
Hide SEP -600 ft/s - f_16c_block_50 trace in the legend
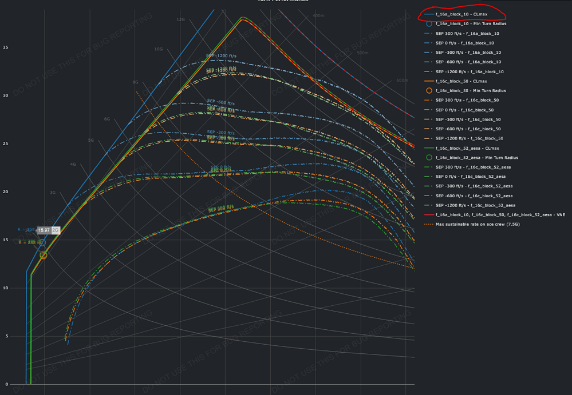coord(463,129)
